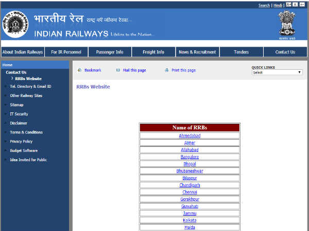This screenshot has height=231, width=309.
Task: Click the Name of RRBs table header
Action: tap(190, 128)
